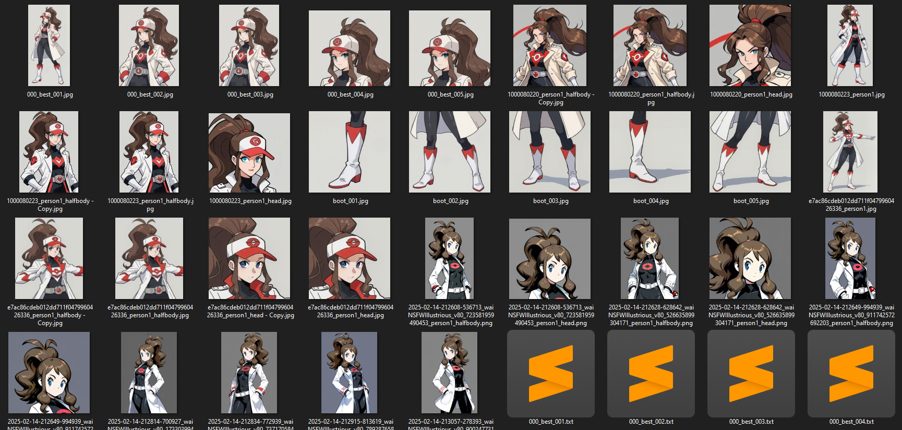Image resolution: width=902 pixels, height=430 pixels.
Task: Select the boot_005.jpg image
Action: pos(750,152)
